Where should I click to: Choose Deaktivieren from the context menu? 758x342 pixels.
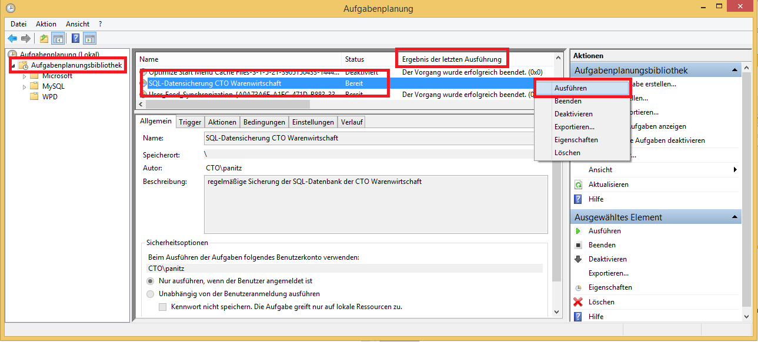(x=573, y=114)
